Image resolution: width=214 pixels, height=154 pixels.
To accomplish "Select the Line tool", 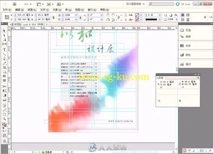I will click(4, 54).
